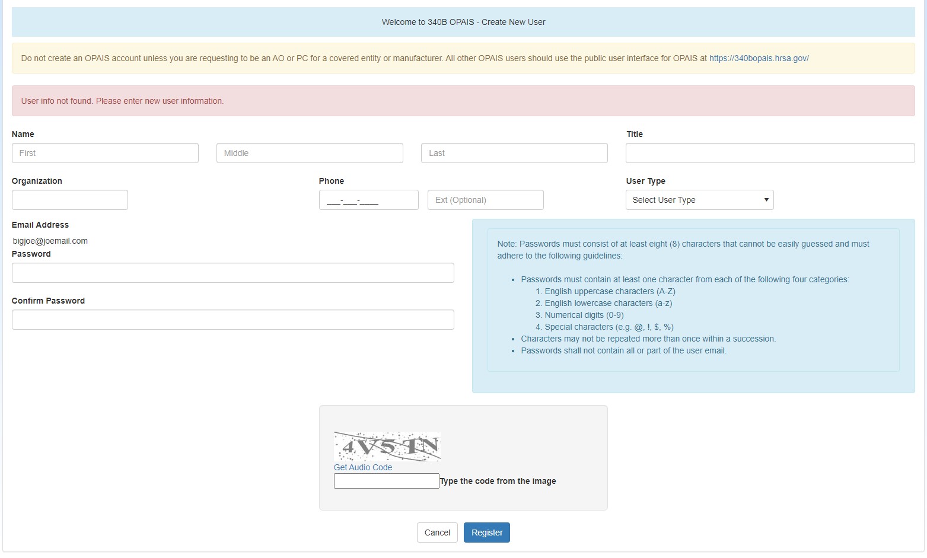Click the 'Welcome to 340B OPAIS' header text
Viewport: 927px width, 558px height.
pyautogui.click(x=464, y=22)
